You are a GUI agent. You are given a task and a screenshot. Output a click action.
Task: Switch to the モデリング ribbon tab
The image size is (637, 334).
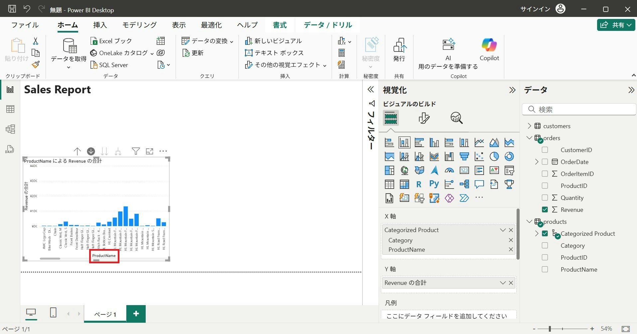tap(139, 25)
